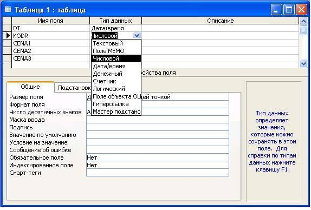Click the row selector beside CENA1

(x=7, y=43)
